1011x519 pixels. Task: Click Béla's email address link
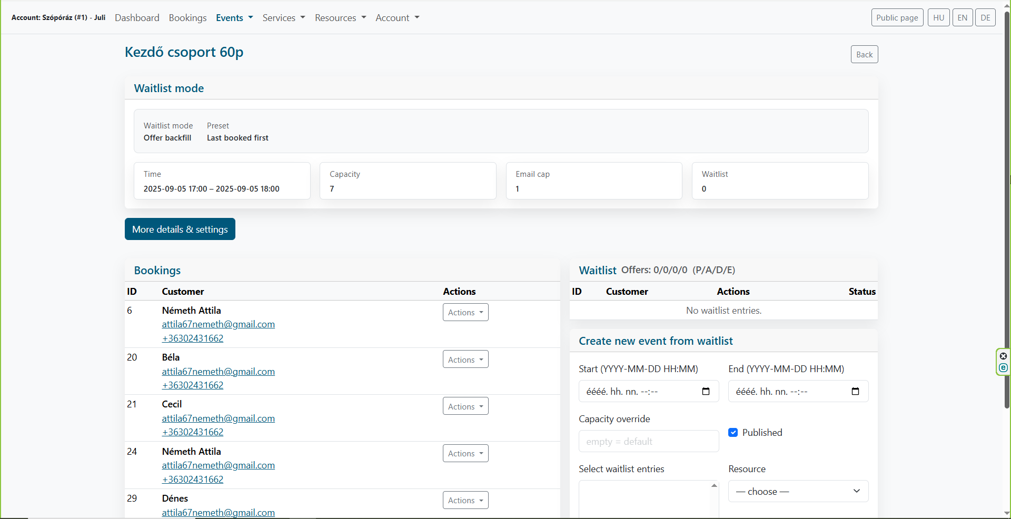[x=218, y=372]
